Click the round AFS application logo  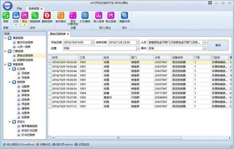(7, 6)
